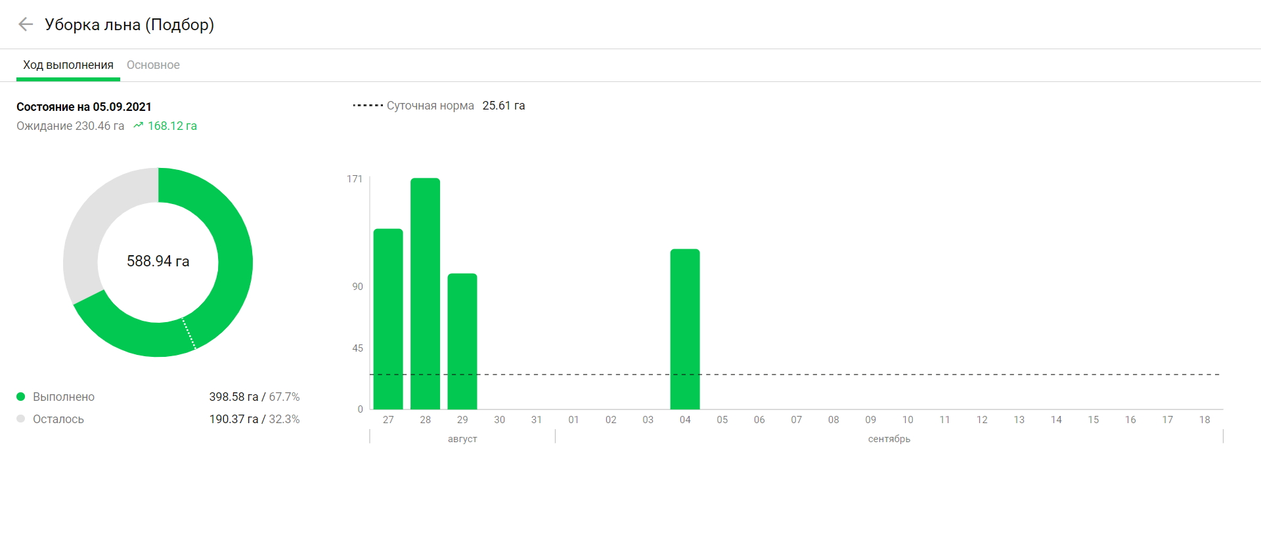Click the gray Осталось legend dot
Screen dimensions: 1261x534
[x=21, y=419]
